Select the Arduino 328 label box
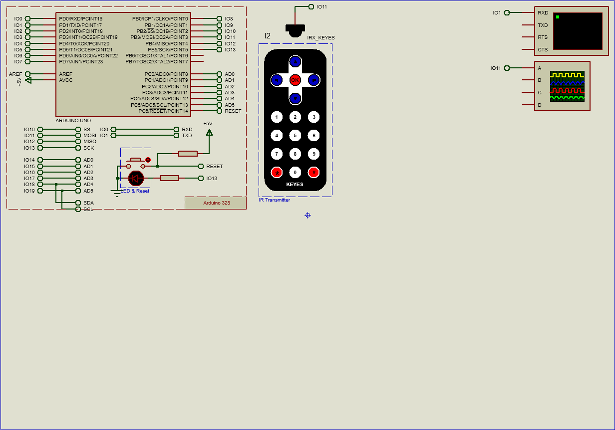 tap(215, 203)
